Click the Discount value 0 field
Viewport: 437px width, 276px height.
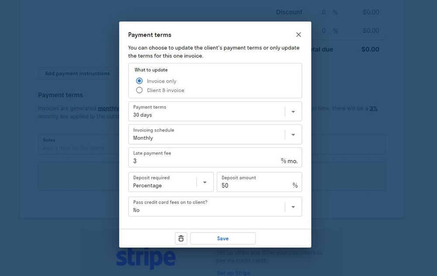click(x=323, y=12)
